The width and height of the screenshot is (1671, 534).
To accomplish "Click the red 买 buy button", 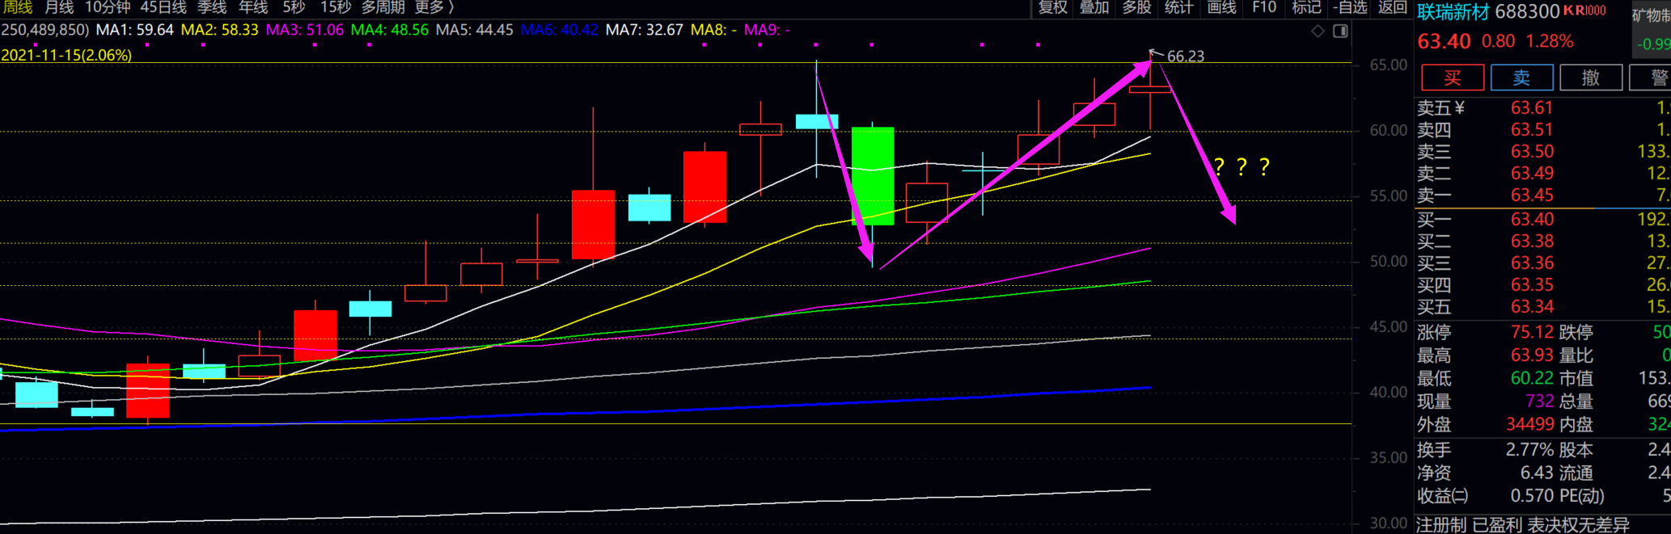I will click(1452, 78).
